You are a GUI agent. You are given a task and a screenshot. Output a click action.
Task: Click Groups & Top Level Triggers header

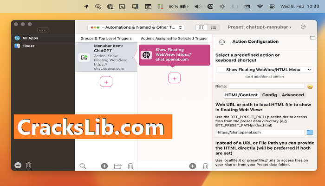(x=106, y=39)
